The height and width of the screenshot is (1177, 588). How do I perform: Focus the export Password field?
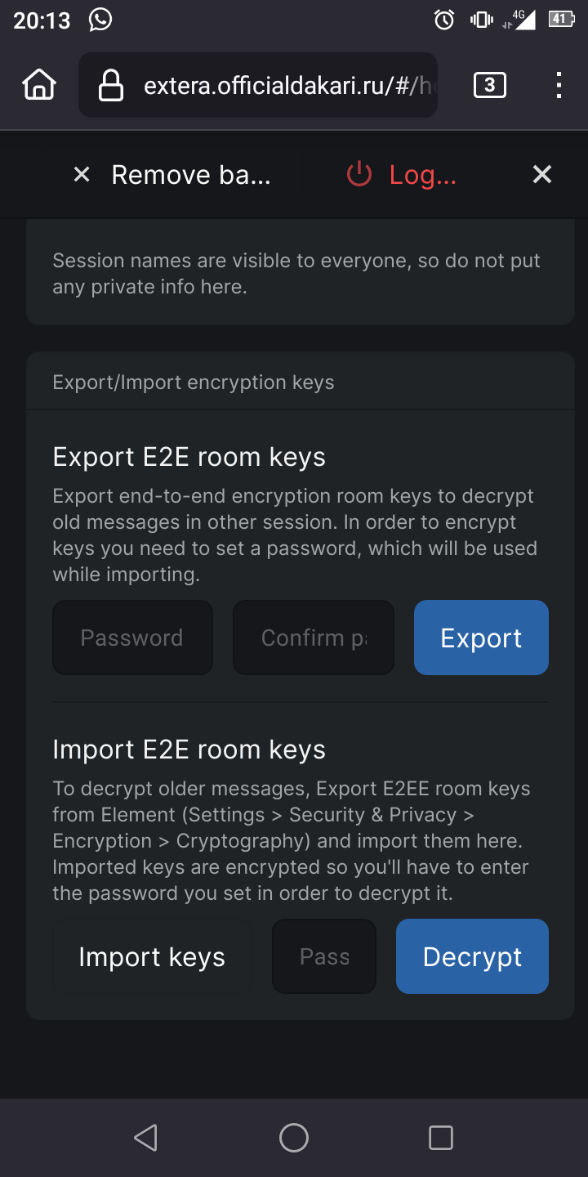pyautogui.click(x=132, y=638)
